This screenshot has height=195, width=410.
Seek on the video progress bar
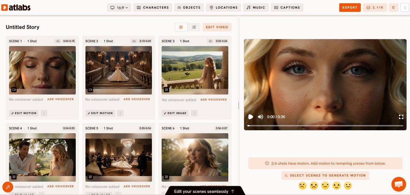[x=325, y=126]
